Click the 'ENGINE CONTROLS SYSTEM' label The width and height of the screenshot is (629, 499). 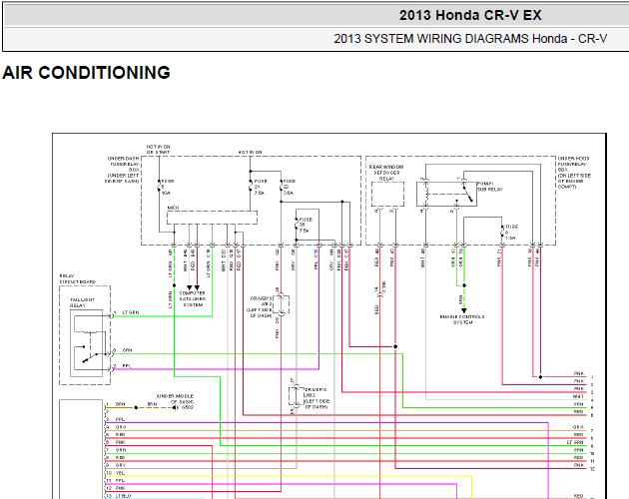pyautogui.click(x=462, y=319)
